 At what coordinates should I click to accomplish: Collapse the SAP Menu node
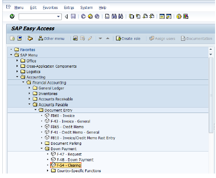pos(11,55)
